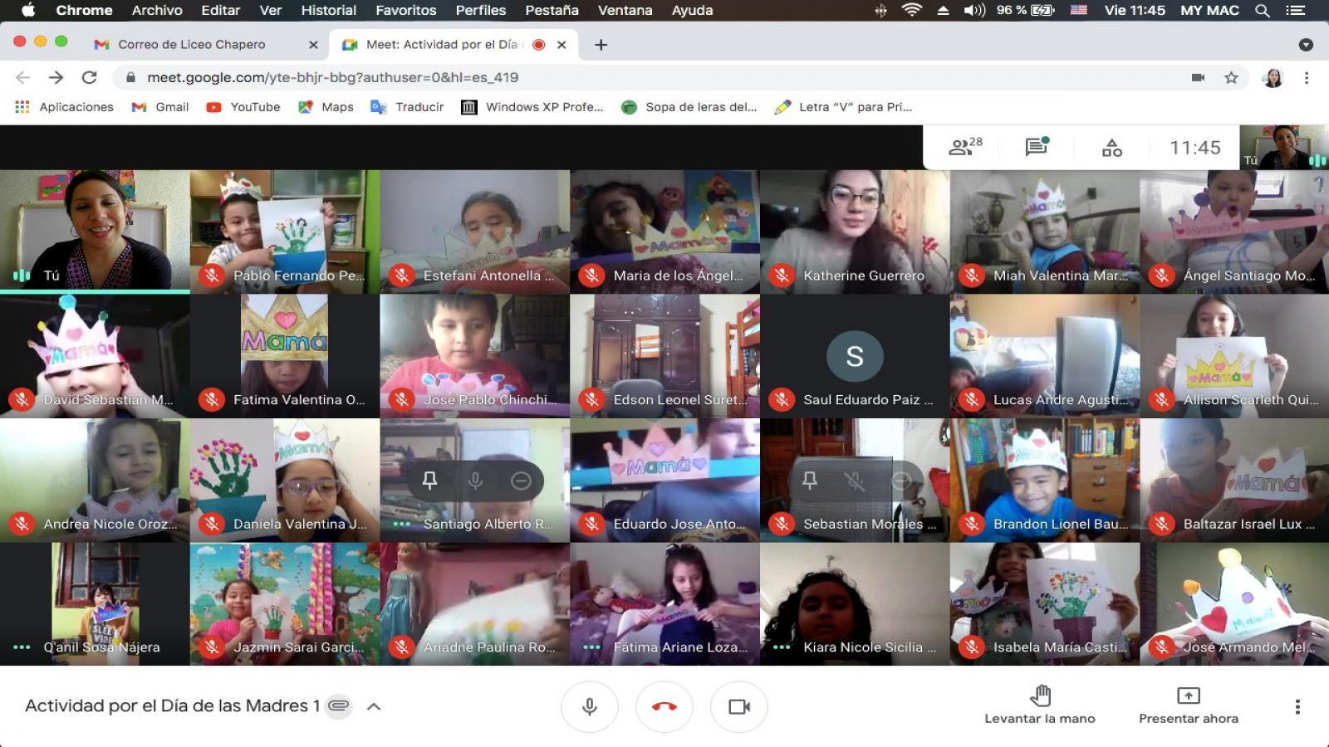Viewport: 1329px width, 747px height.
Task: Open the Sopa de leras bookmark
Action: tap(689, 107)
